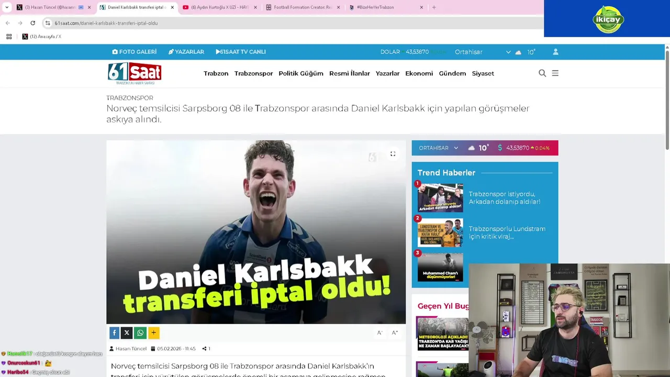The width and height of the screenshot is (670, 377).
Task: Open the site search magnifier
Action: point(542,73)
